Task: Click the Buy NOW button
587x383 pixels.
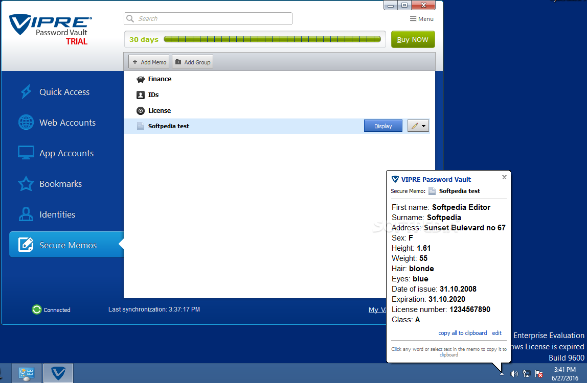Action: (413, 40)
